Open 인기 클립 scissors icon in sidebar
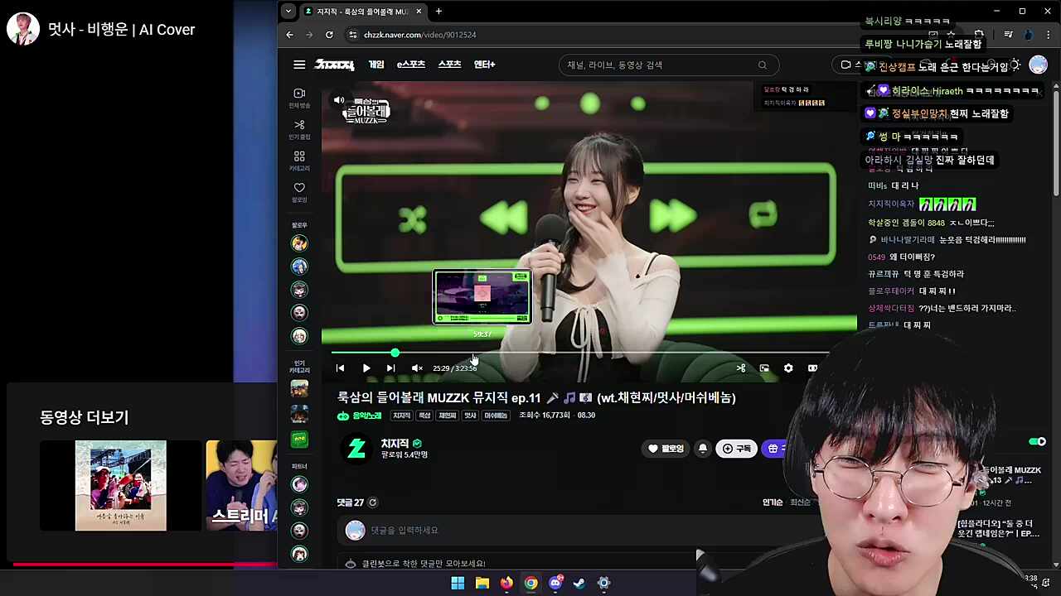 (299, 124)
